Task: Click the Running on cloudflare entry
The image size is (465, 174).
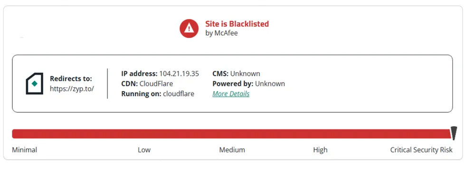Action: click(158, 94)
